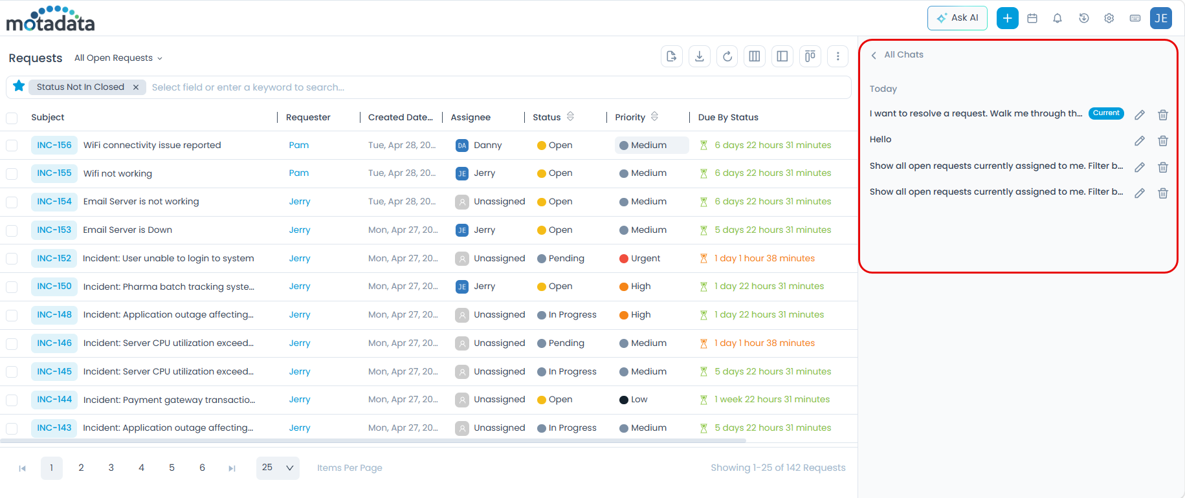The height and width of the screenshot is (498, 1185).
Task: Refresh the requests list
Action: click(x=727, y=56)
